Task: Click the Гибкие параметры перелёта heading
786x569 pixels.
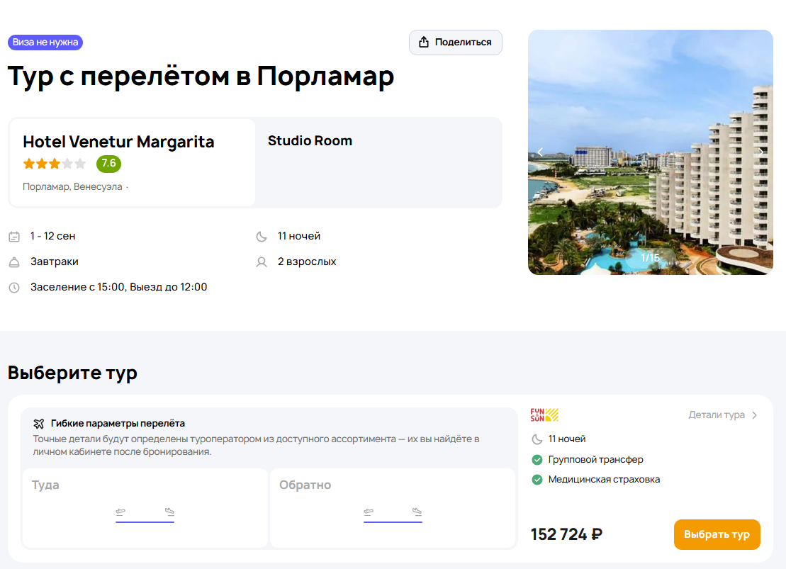Action: (118, 424)
